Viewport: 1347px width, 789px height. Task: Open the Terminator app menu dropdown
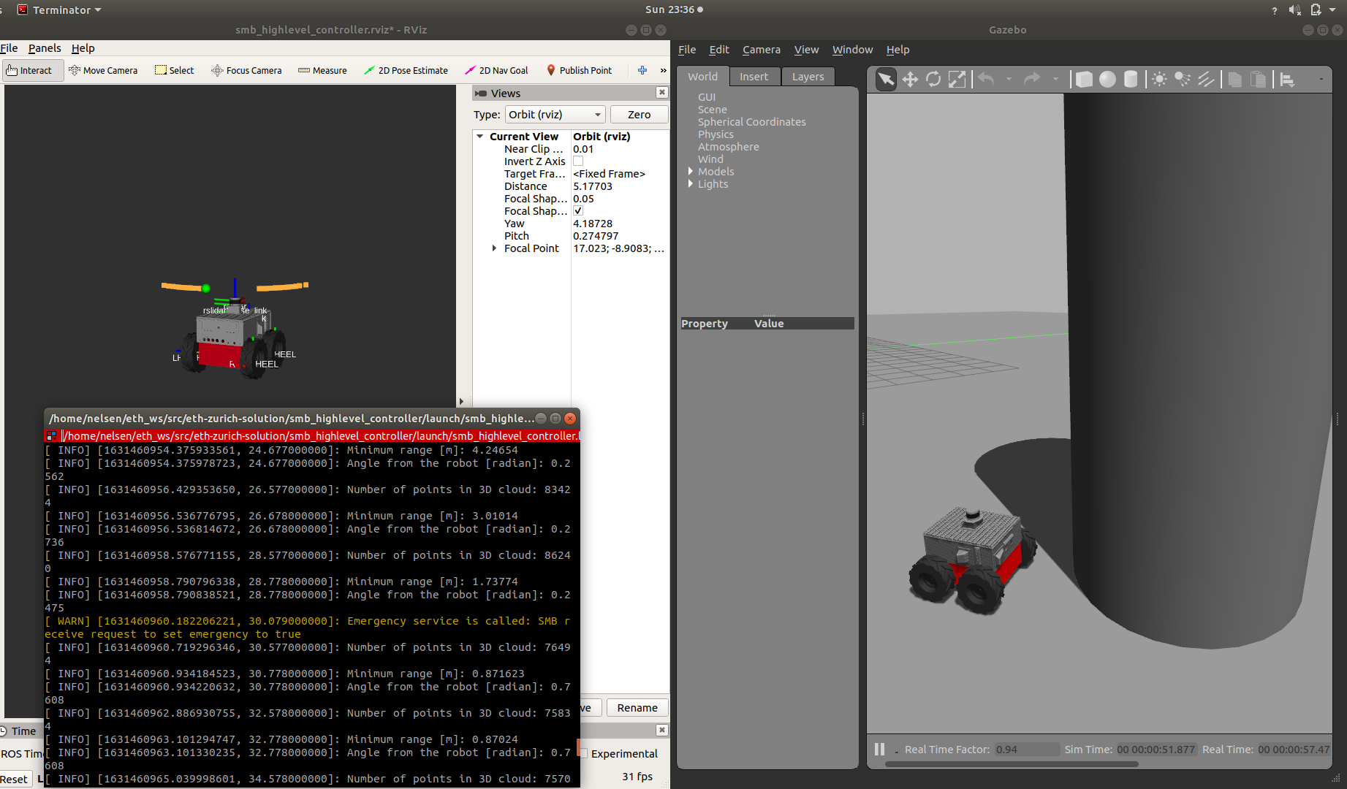pyautogui.click(x=61, y=9)
